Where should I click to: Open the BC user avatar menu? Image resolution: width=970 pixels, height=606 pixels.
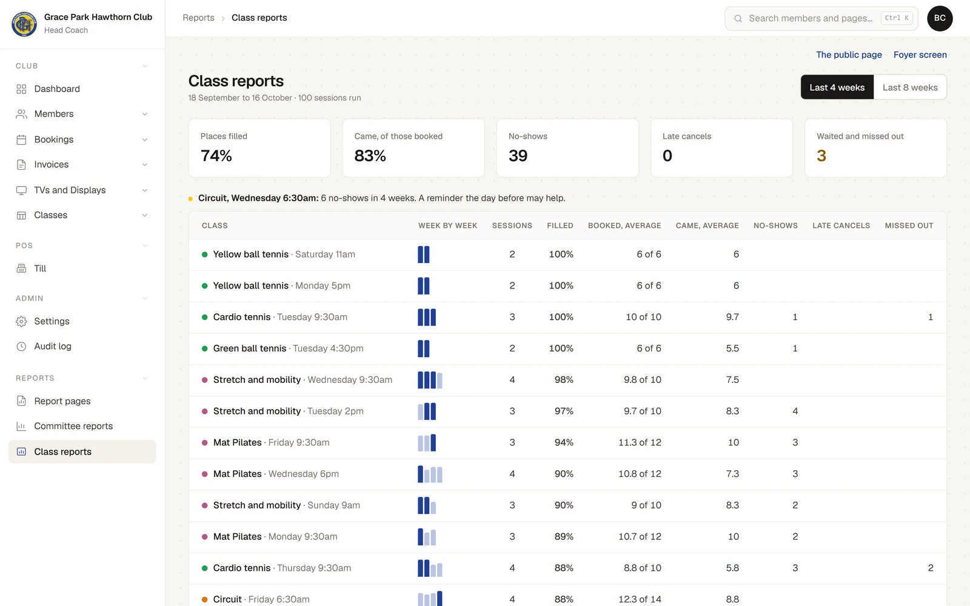click(x=940, y=18)
